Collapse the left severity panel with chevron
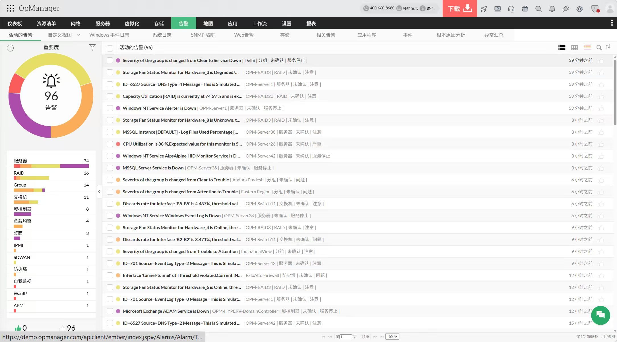 coord(99,192)
